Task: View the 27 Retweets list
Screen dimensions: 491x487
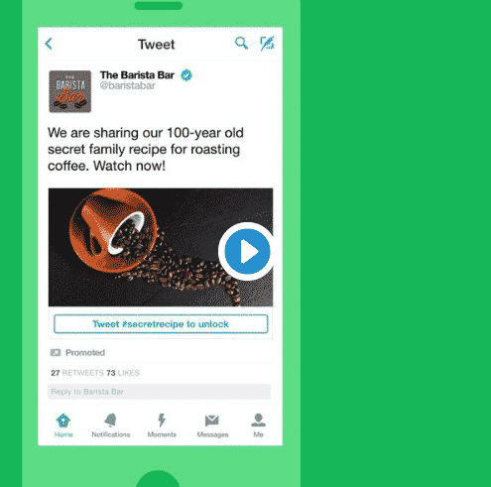Action: [77, 373]
